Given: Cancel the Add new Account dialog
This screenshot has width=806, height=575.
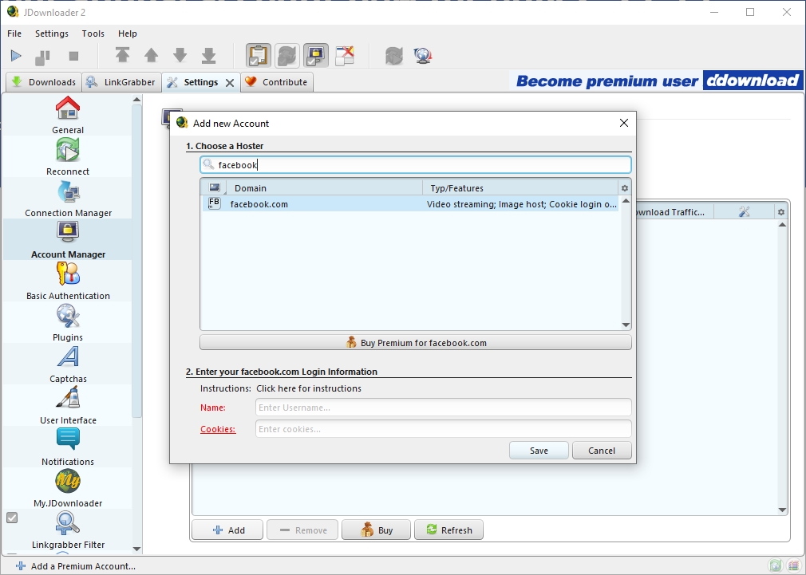Looking at the screenshot, I should point(602,451).
